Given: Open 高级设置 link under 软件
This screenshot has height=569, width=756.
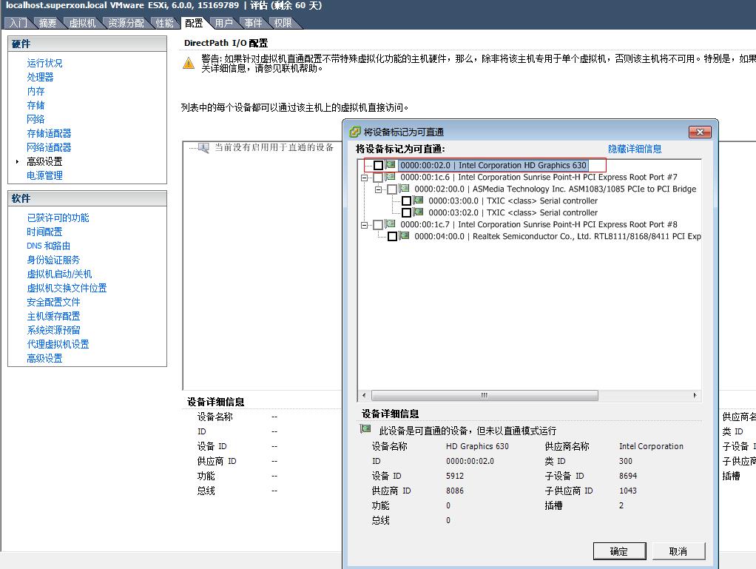Looking at the screenshot, I should click(x=45, y=358).
